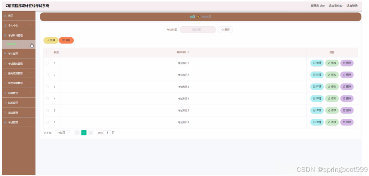
Task: Tick the checkbox for row 4
Action: point(47,98)
